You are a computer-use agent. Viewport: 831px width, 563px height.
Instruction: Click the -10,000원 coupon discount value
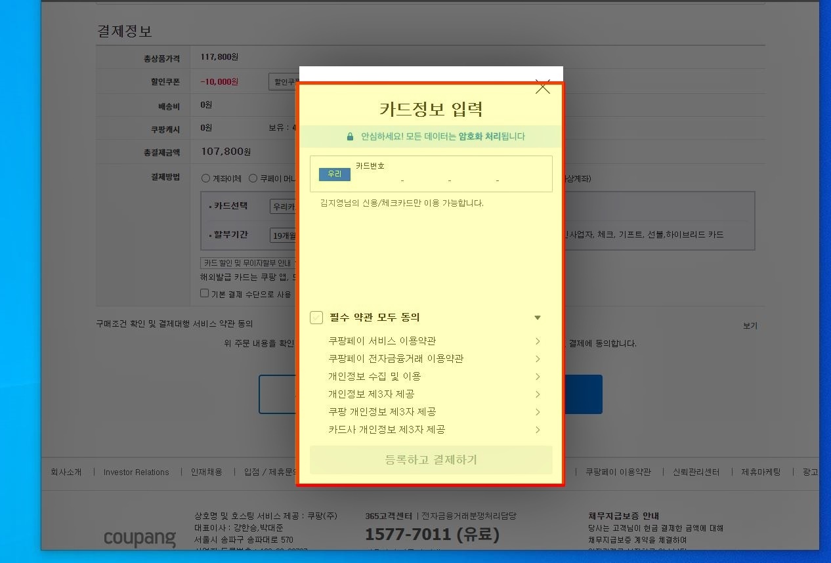coord(219,82)
